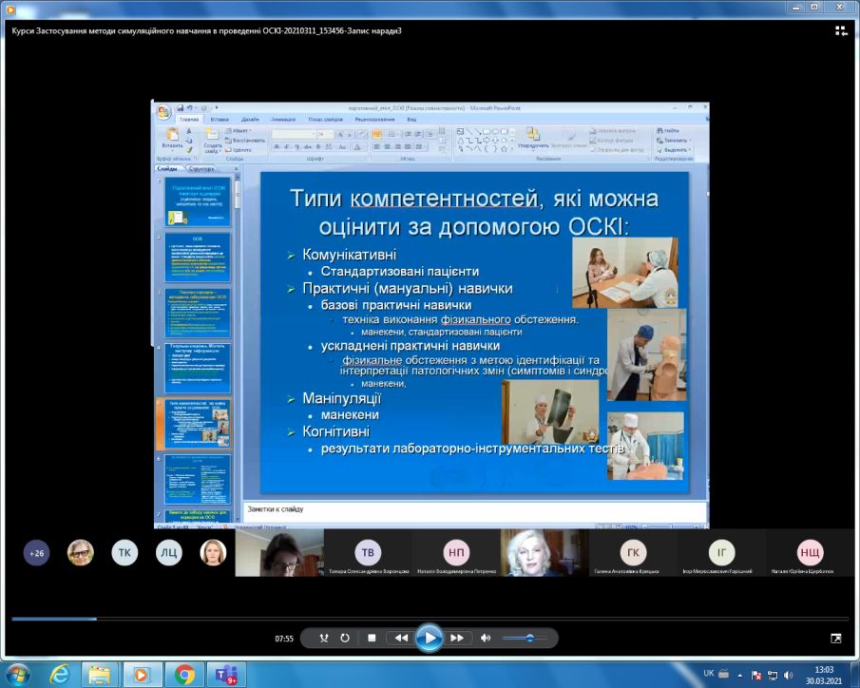Toggle shuffle mode in player controls

(x=324, y=638)
